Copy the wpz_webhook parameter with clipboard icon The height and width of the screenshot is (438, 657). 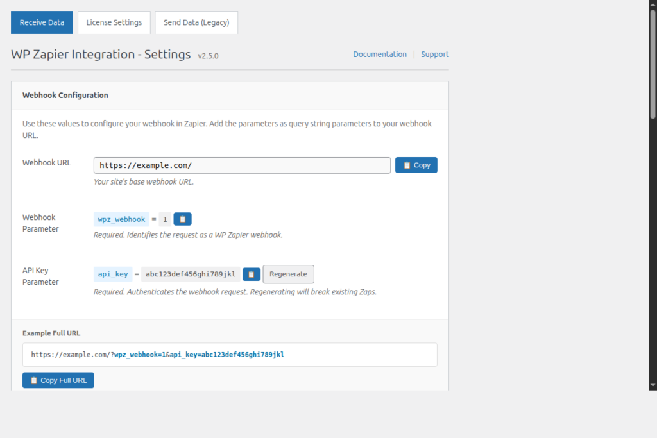[182, 219]
